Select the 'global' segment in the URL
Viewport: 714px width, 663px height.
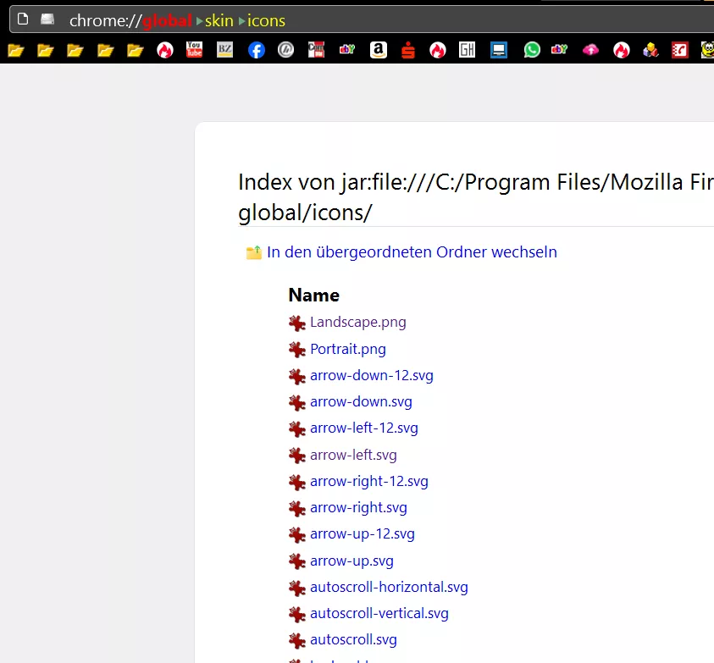click(x=168, y=21)
